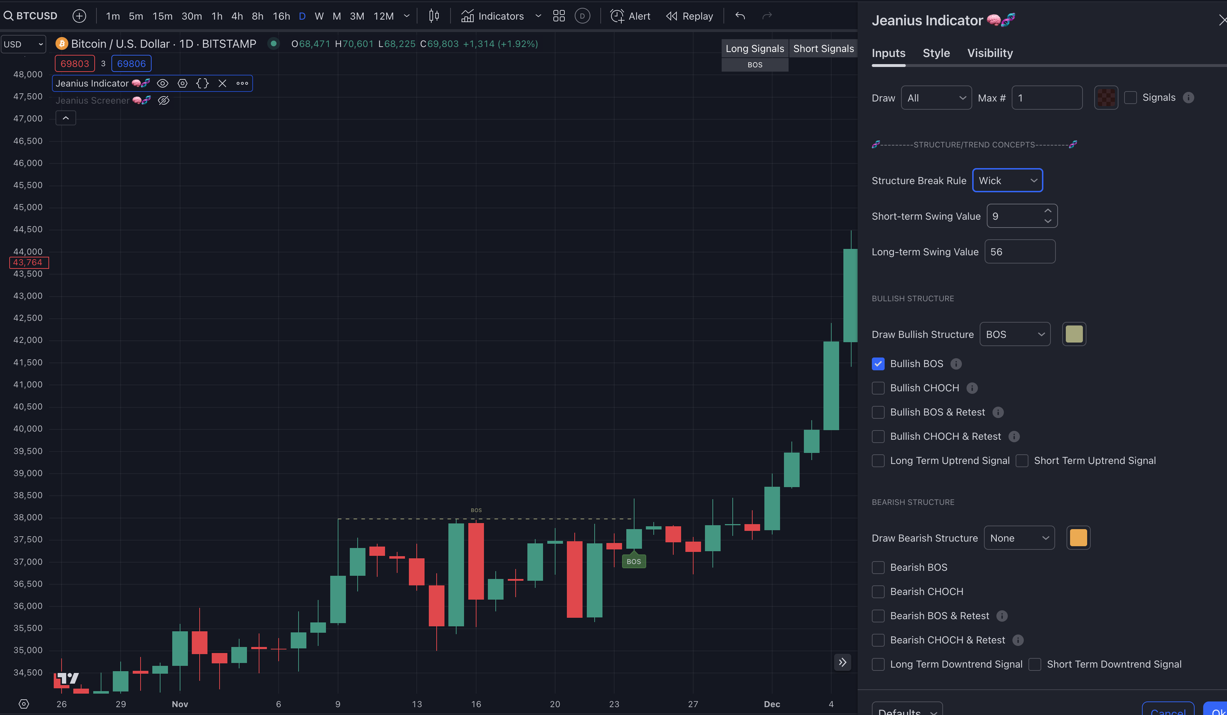Select the 15m timeframe
Image resolution: width=1227 pixels, height=715 pixels.
click(162, 16)
